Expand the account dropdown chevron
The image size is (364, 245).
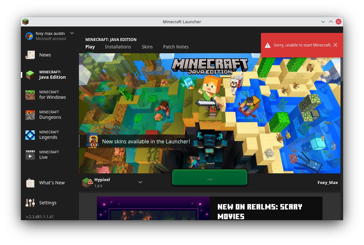(x=72, y=33)
